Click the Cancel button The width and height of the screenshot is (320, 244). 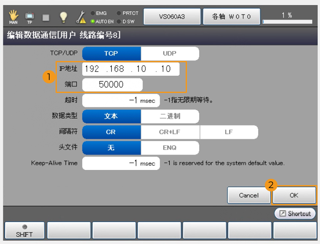pos(249,195)
